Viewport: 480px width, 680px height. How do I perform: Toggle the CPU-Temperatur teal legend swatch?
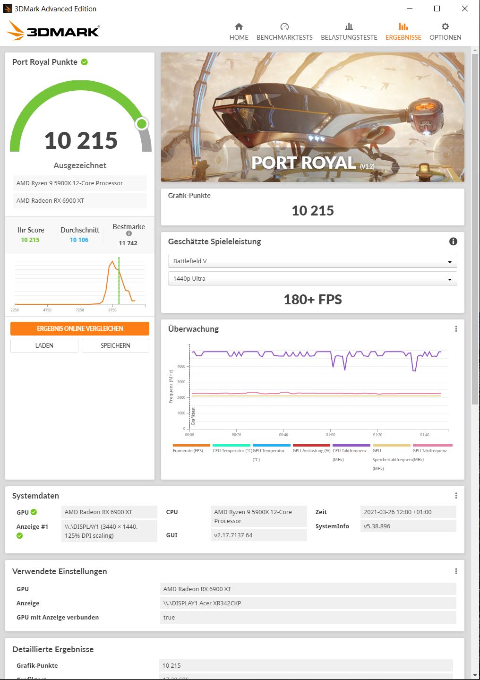point(231,445)
